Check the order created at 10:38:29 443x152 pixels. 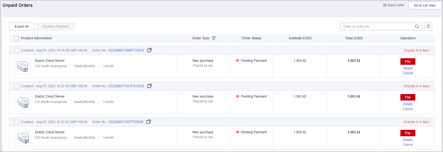tap(17, 50)
